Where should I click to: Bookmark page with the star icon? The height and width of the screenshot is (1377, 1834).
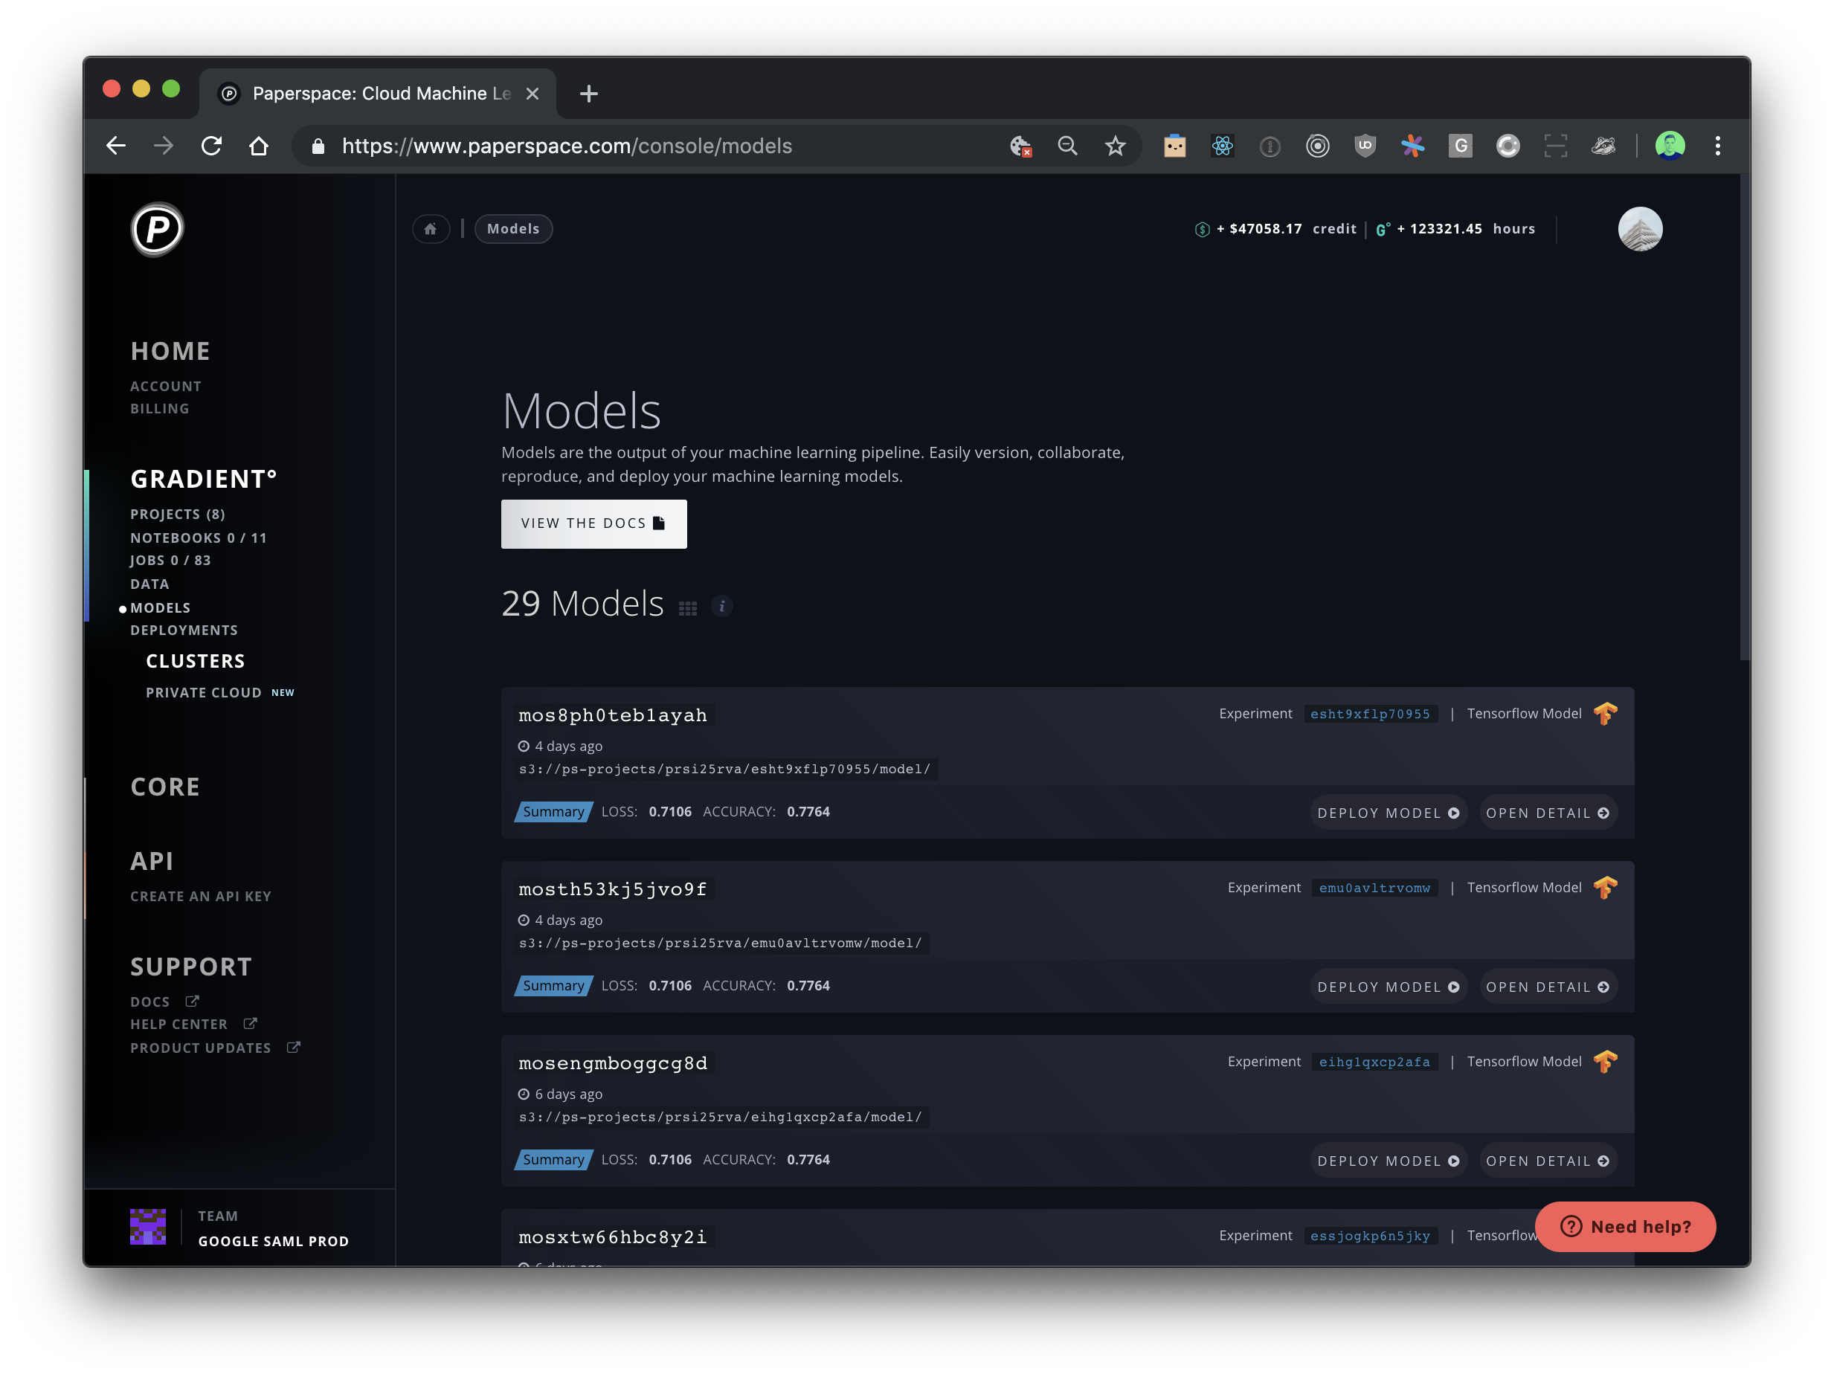pyautogui.click(x=1114, y=146)
